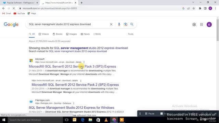
Task: Open VLC media player from taskbar
Action: [x=106, y=120]
